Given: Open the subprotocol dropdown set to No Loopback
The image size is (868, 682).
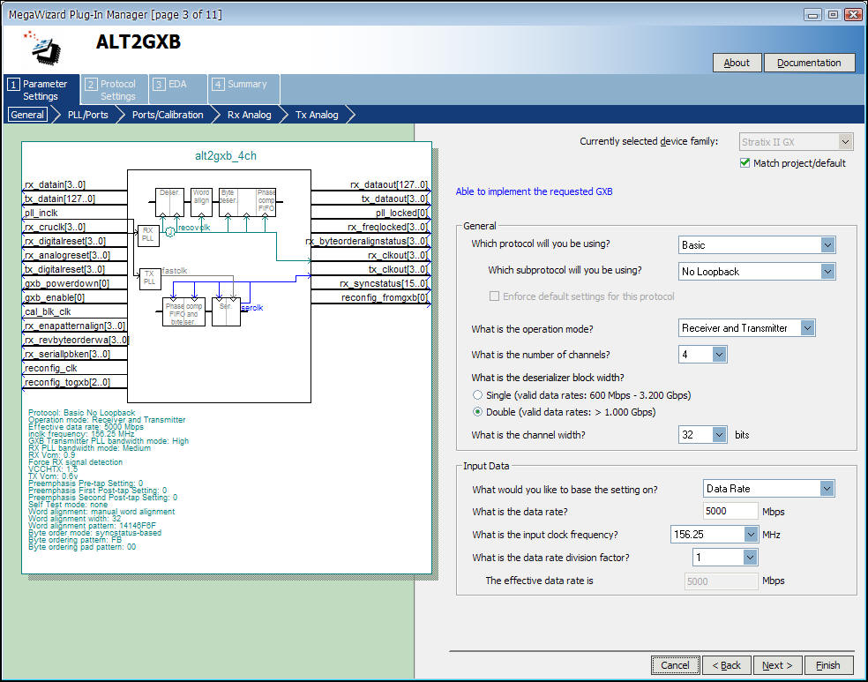Looking at the screenshot, I should click(x=757, y=271).
